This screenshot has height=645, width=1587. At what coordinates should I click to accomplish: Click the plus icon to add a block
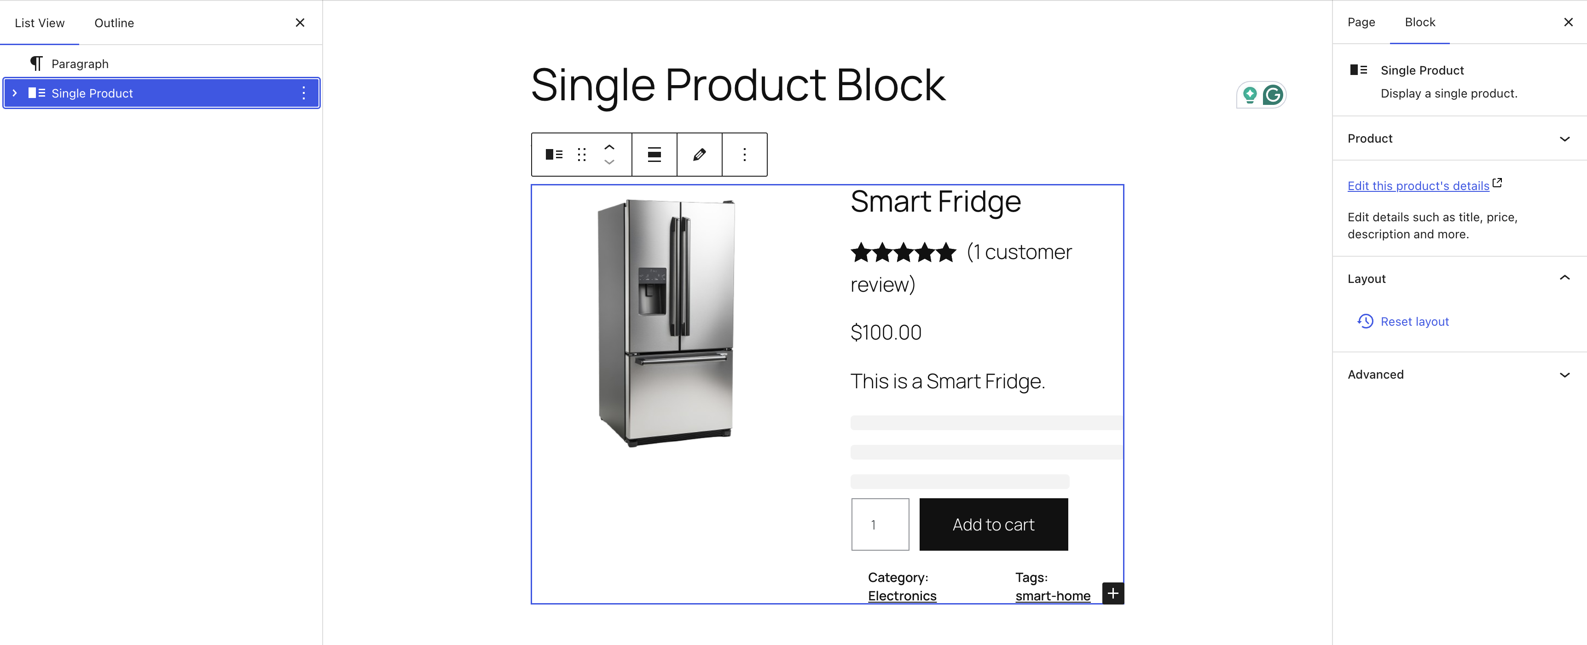[x=1113, y=593]
